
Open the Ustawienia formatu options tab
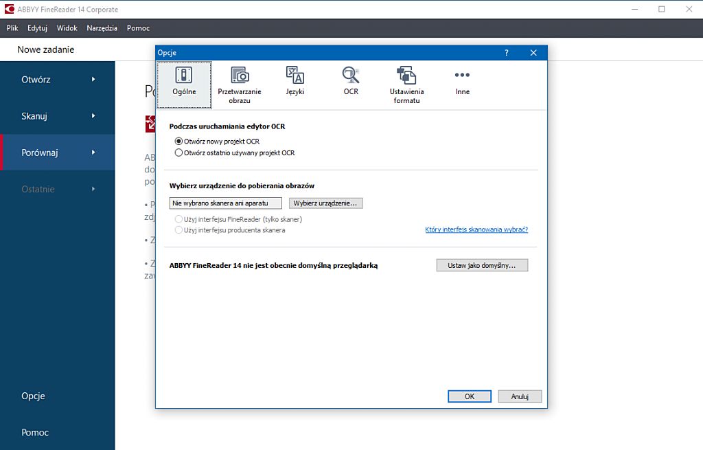[x=406, y=85]
